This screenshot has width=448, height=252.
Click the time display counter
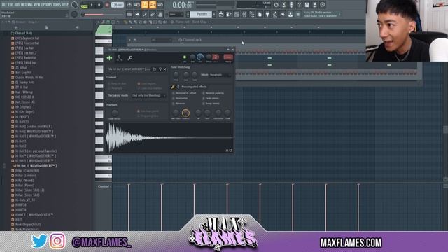coord(182,5)
